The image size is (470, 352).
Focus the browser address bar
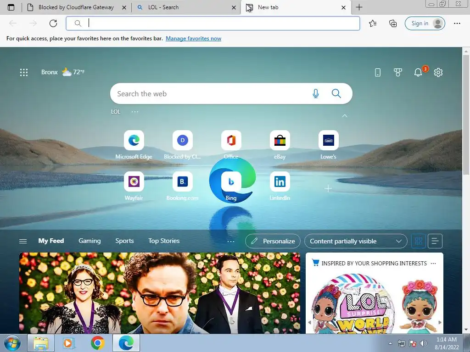213,23
